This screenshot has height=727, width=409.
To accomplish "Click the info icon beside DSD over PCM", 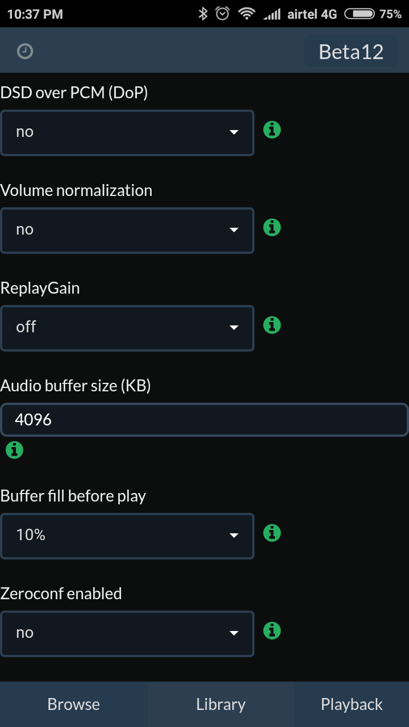I will coord(272,130).
